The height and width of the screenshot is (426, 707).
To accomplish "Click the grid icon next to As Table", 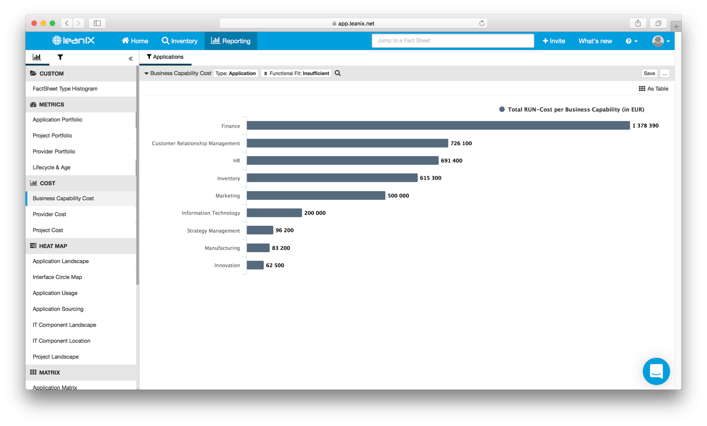I will click(642, 89).
